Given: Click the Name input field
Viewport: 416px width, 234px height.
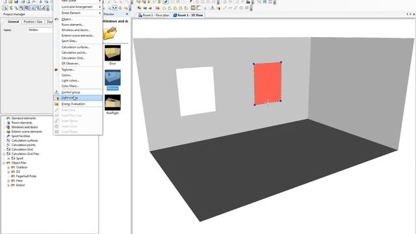Looking at the screenshot, I should click(40, 30).
